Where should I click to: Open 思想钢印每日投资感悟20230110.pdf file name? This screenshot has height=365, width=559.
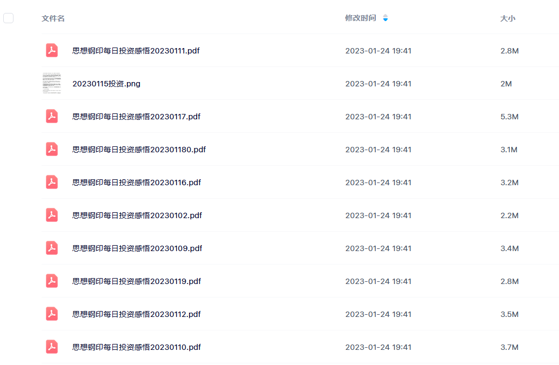(x=137, y=347)
